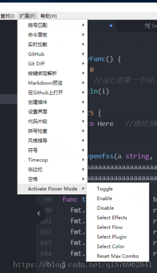
Task: Open the Markdown预览 submenu
Action: 52,83
